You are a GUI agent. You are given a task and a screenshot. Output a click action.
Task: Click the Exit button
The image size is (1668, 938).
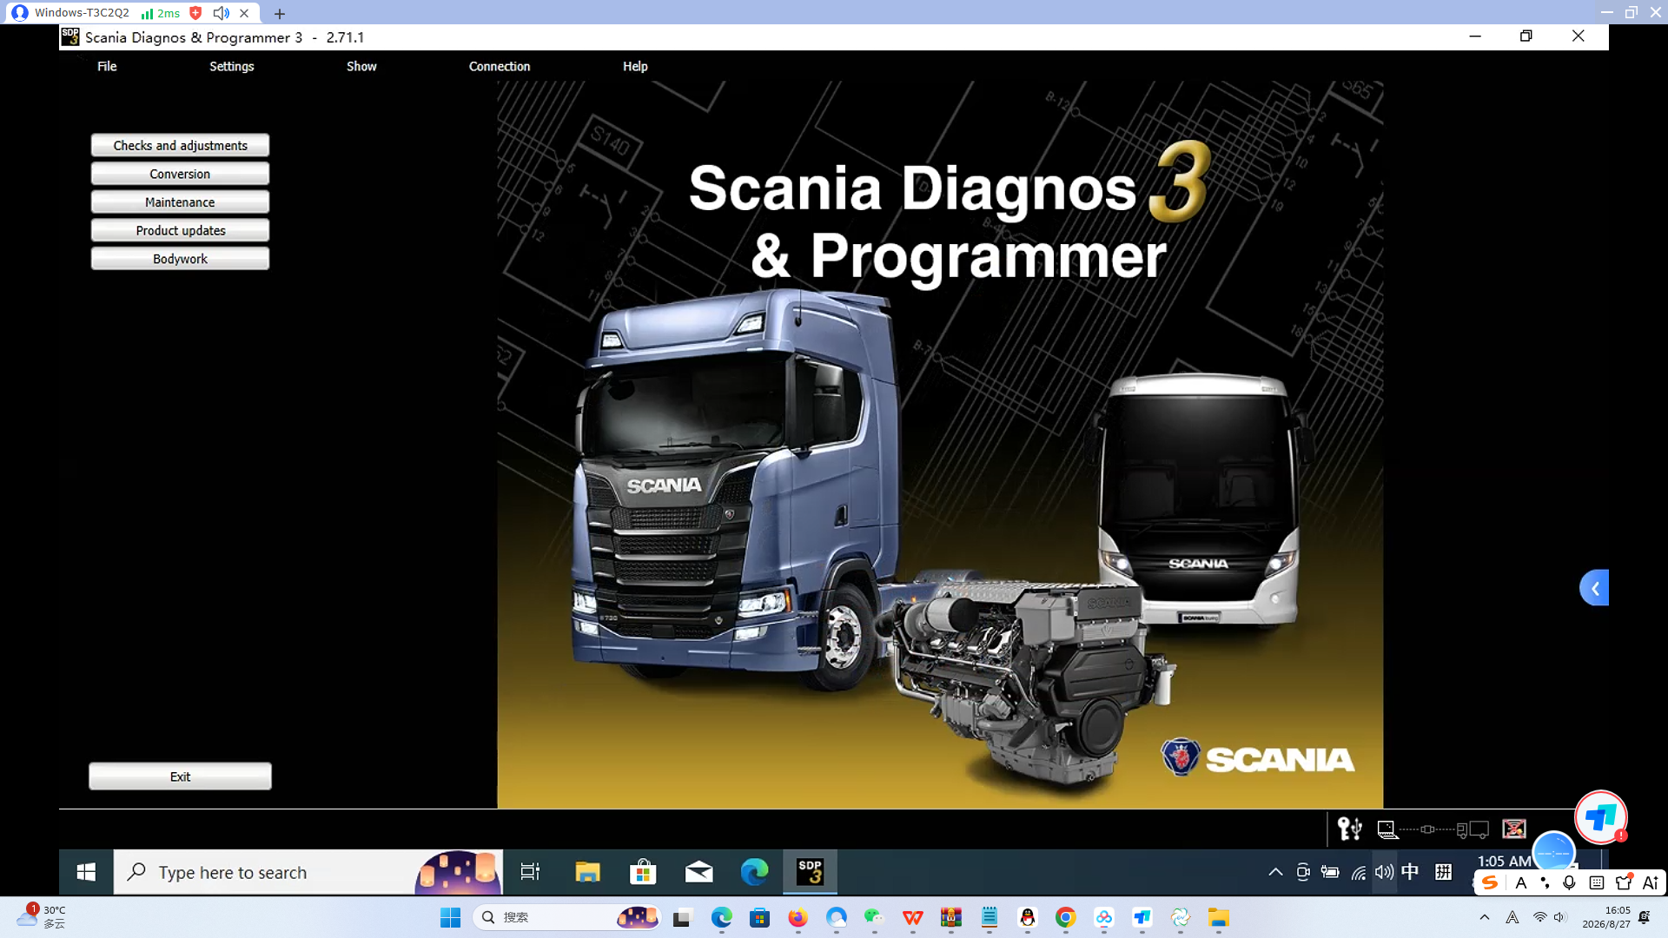(x=180, y=776)
